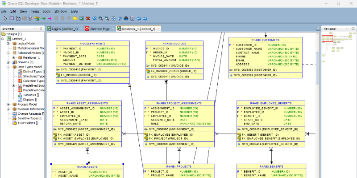Open the File menu
Image resolution: width=357 pixels, height=178 pixels.
tap(4, 11)
